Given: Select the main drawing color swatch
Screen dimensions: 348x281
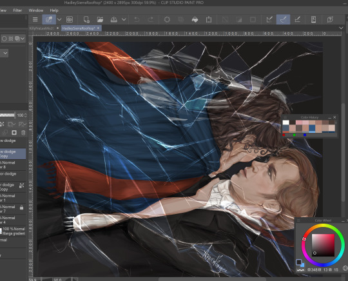Looking at the screenshot, I should pyautogui.click(x=299, y=262).
